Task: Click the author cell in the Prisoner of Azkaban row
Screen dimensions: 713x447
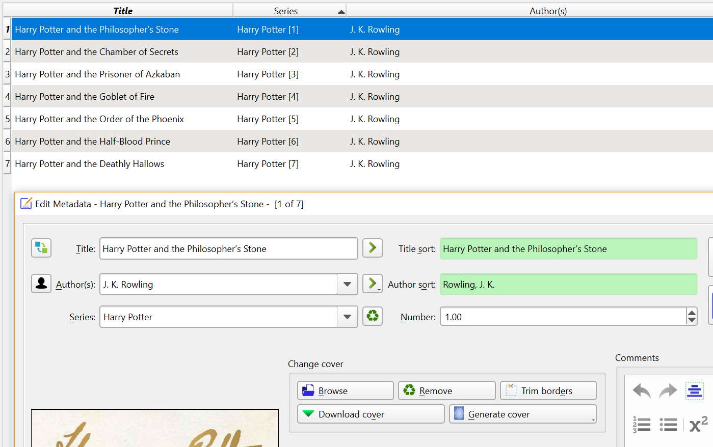Action: (530, 74)
